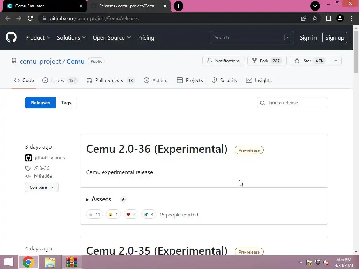359x269 pixels.
Task: Click the browser forward arrow
Action: [19, 18]
